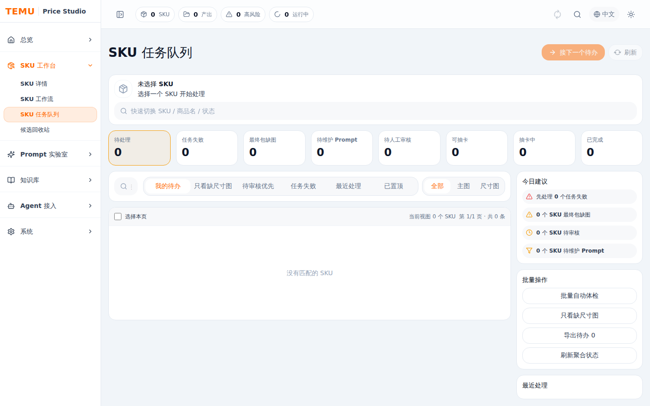
Task: Click the SKU count cube icon
Action: 144,14
